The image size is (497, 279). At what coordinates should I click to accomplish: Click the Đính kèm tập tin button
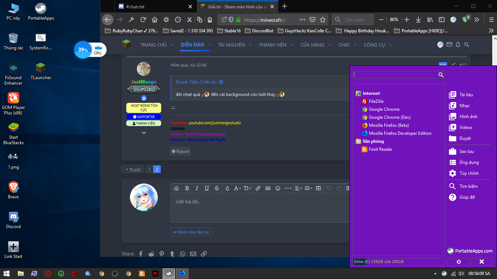click(x=191, y=232)
